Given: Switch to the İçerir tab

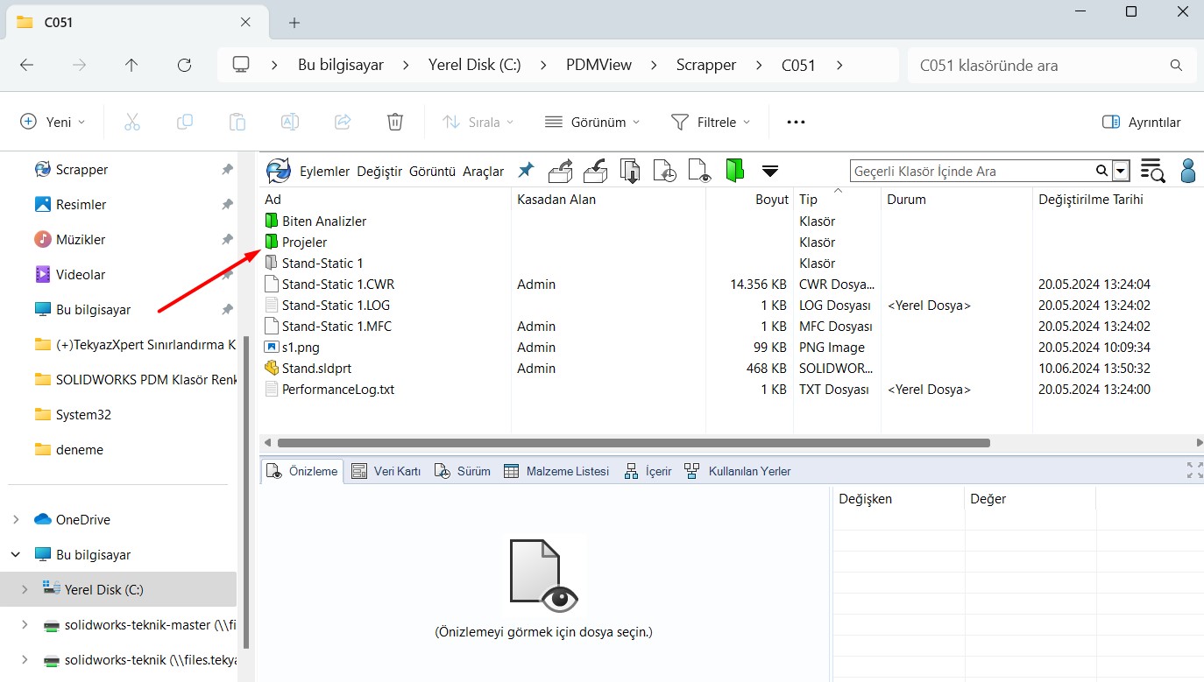Looking at the screenshot, I should pyautogui.click(x=648, y=471).
